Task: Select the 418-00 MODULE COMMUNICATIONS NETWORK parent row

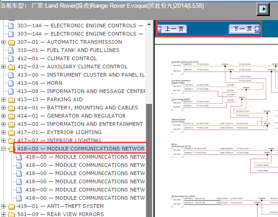Action: click(x=81, y=149)
